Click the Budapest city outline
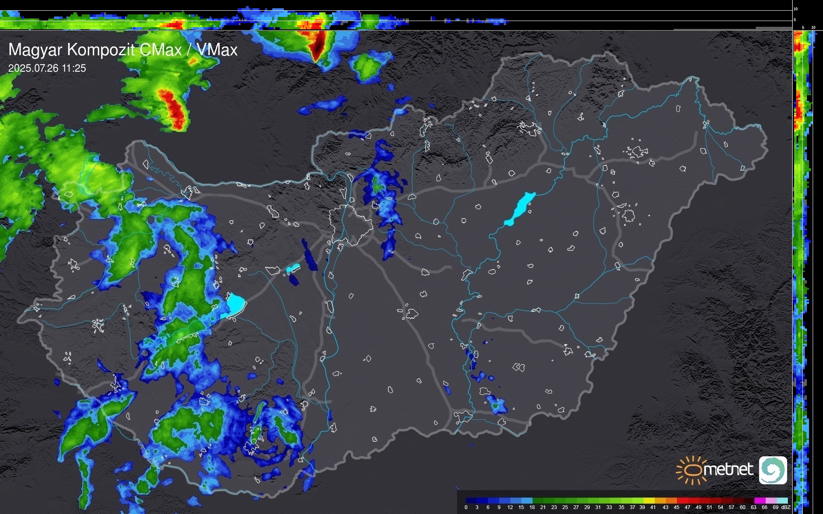Screen dimensions: 823x514 (351, 225)
